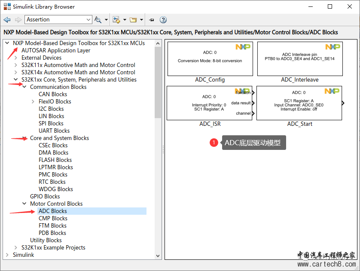Expand the Simulink library node
This screenshot has width=360, height=271.
tap(7, 255)
